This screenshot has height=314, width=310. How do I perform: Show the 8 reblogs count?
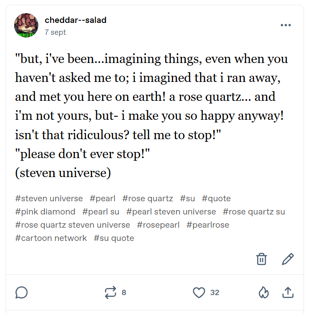[x=124, y=292]
